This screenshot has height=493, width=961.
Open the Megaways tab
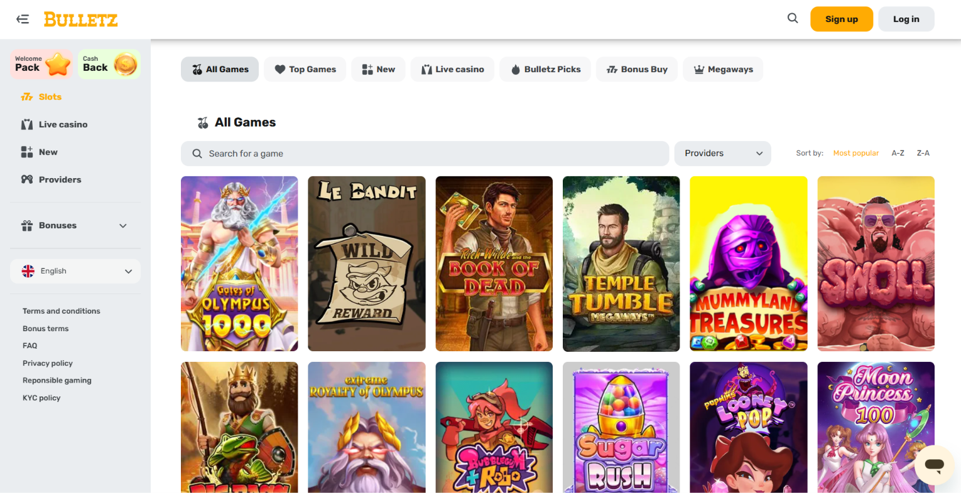click(723, 69)
